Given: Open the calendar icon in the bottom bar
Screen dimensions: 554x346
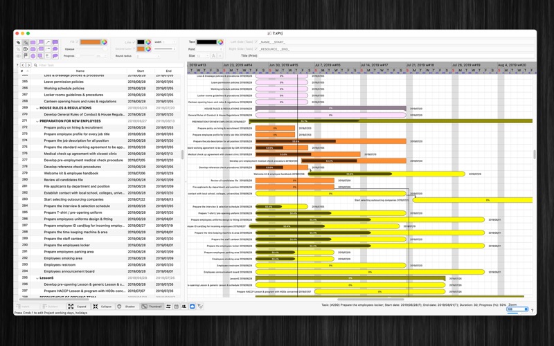Looking at the screenshot, I should click(177, 307).
